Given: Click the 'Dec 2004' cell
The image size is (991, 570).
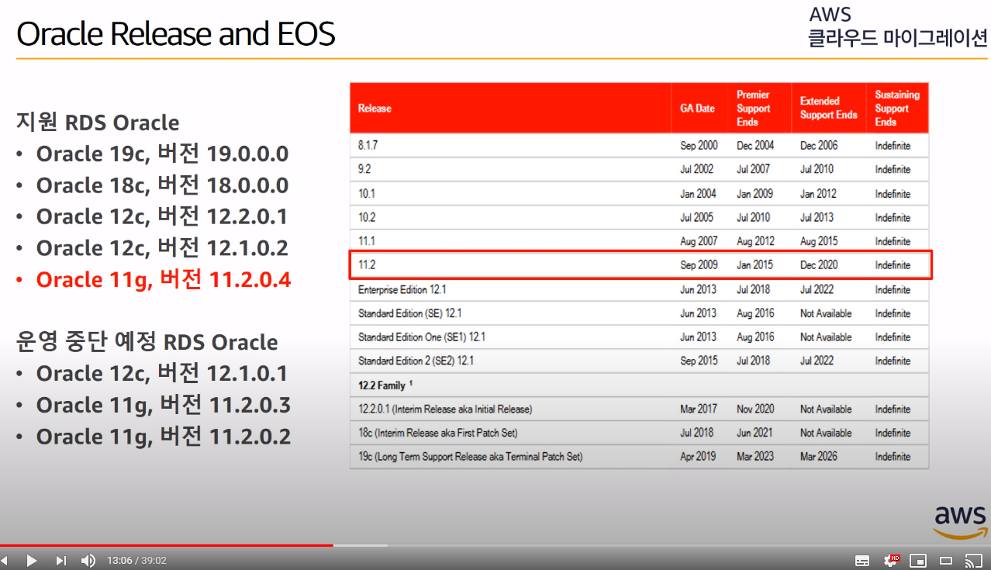Looking at the screenshot, I should click(x=755, y=146).
